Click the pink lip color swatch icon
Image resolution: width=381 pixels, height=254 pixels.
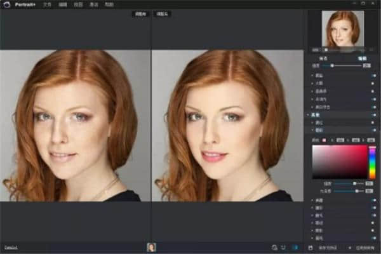(325, 139)
